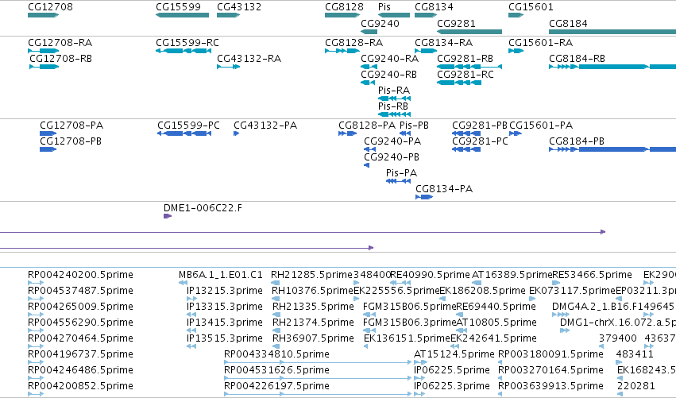Select EST RP004334810.5prime
676x398 pixels.
coord(319,363)
